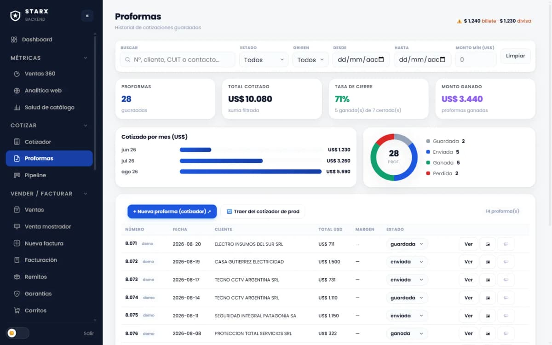
Task: Focus the Buscar search field
Action: pyautogui.click(x=178, y=60)
